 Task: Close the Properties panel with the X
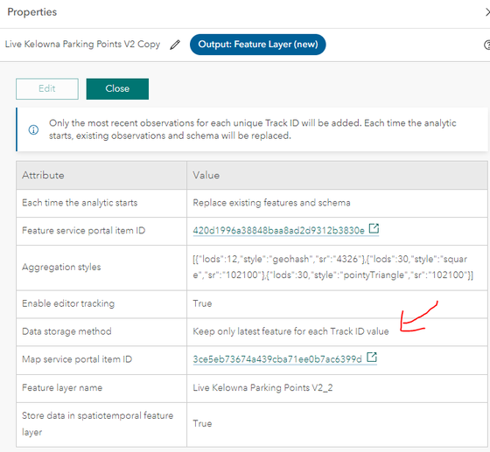(486, 12)
